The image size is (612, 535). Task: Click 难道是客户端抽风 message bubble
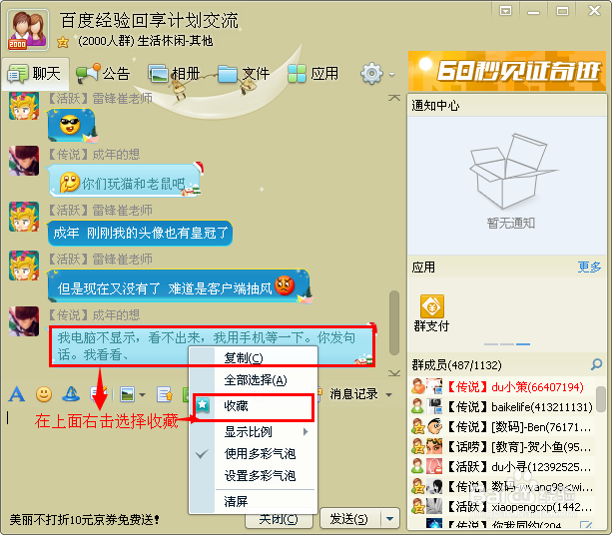tap(180, 287)
